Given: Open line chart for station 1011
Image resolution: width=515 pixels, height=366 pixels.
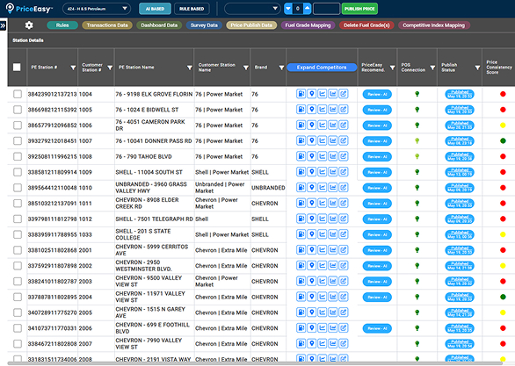Looking at the screenshot, I should [x=323, y=204].
